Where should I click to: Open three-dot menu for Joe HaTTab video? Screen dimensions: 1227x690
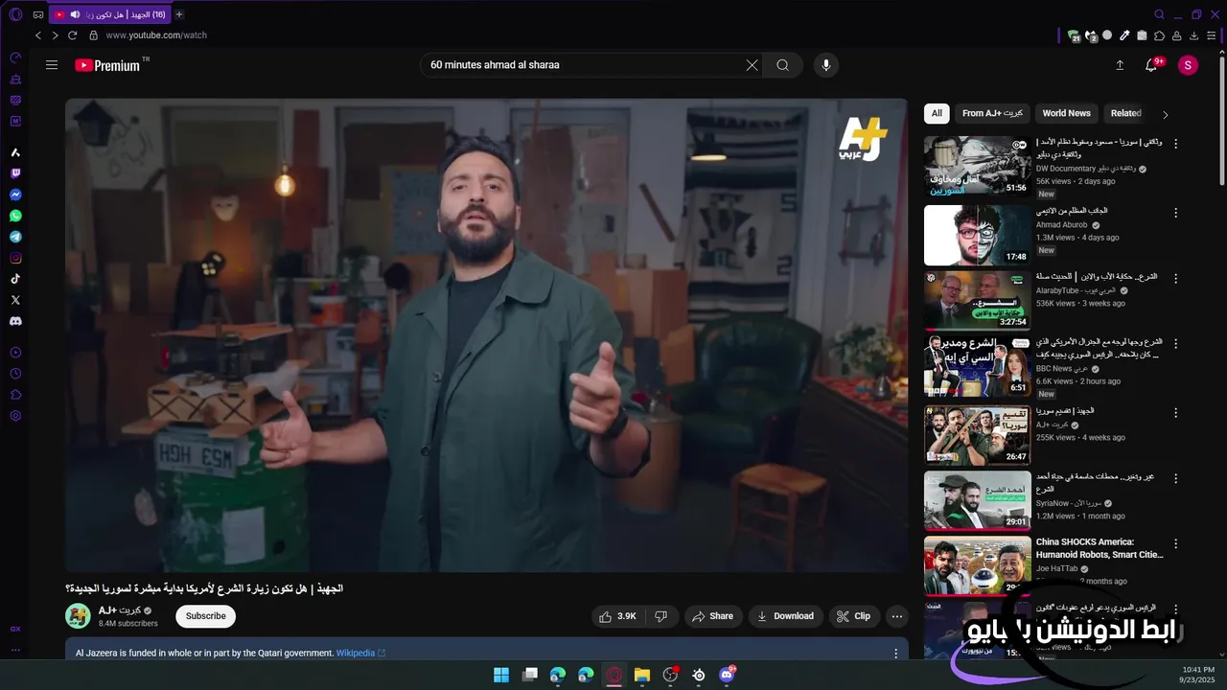click(1176, 544)
